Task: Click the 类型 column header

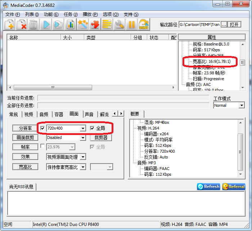Action: pos(107,38)
